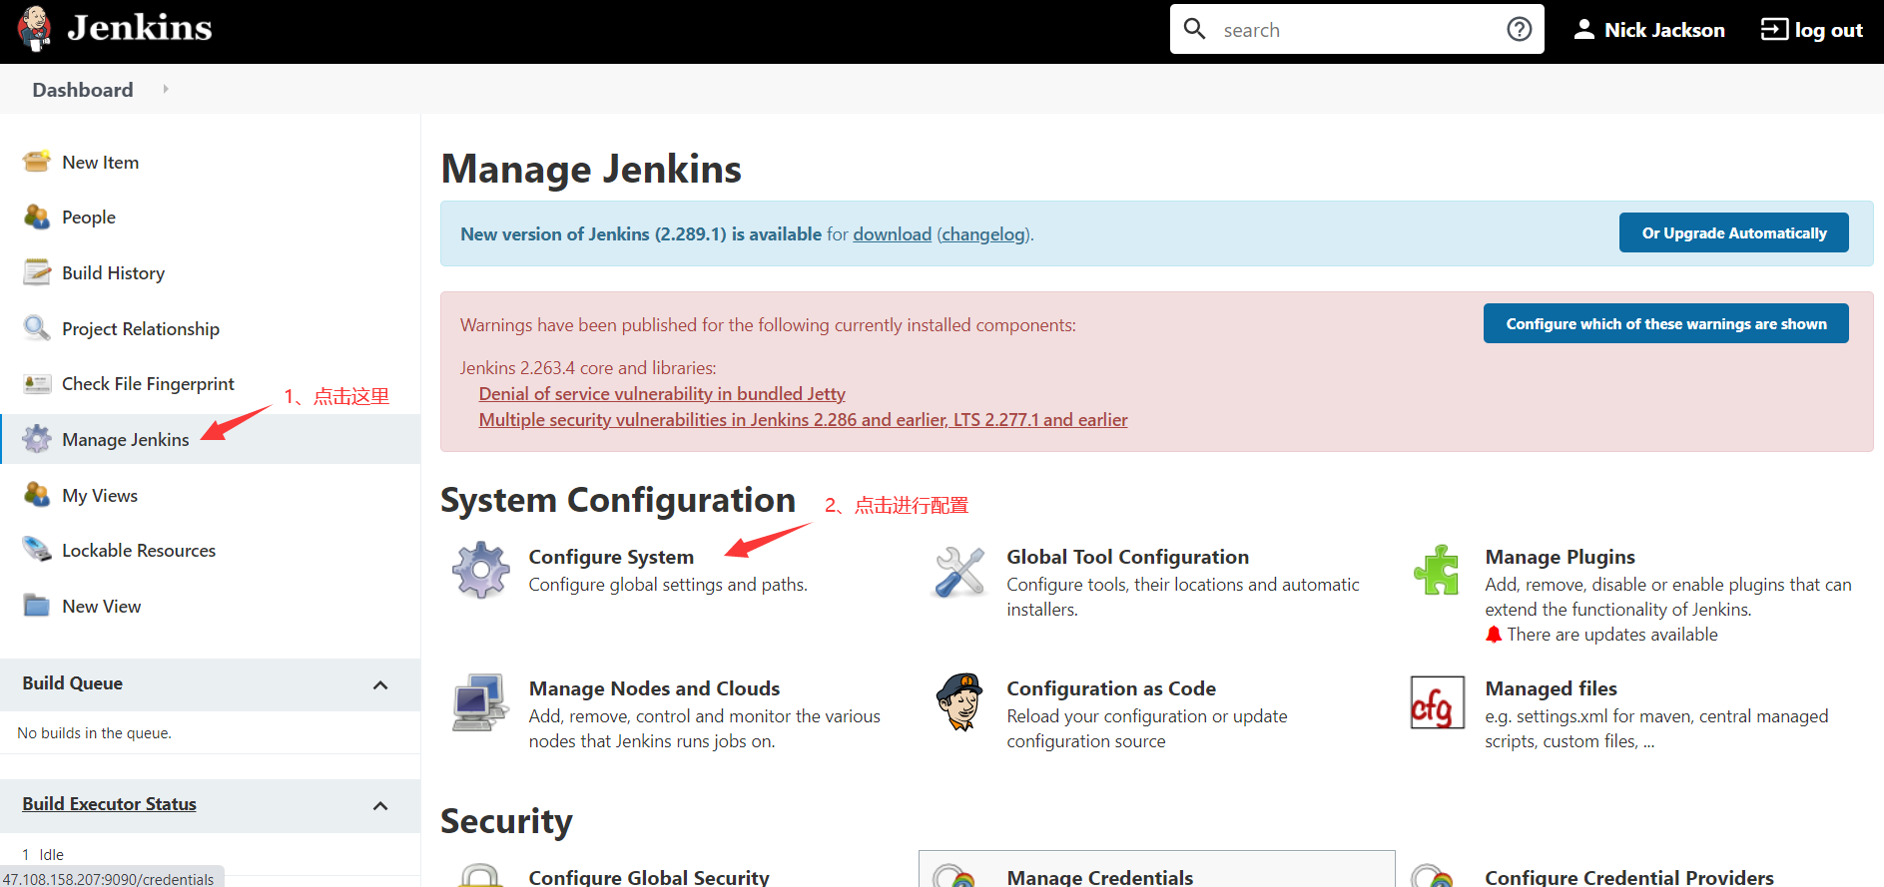Click the Project Relationship magnifier icon
Image resolution: width=1884 pixels, height=887 pixels.
pyautogui.click(x=37, y=328)
